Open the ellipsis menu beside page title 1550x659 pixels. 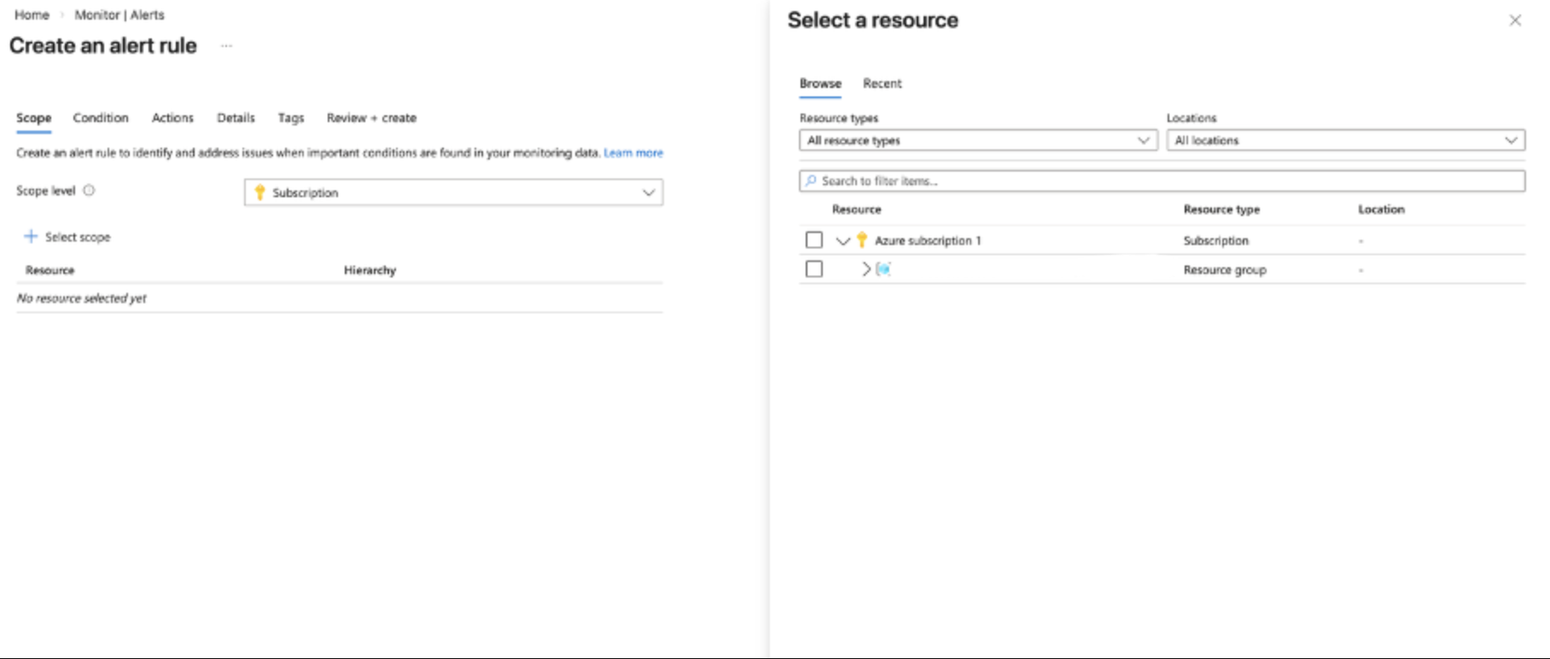226,46
